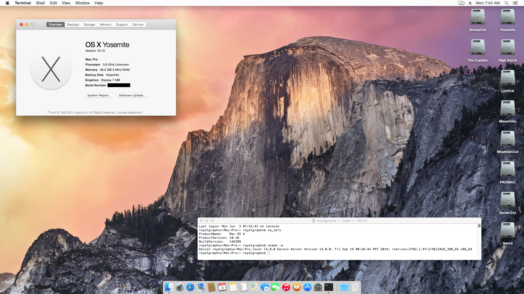The image size is (524, 294).
Task: Click the Terminal window scroll indicator icon
Action: click(479, 226)
